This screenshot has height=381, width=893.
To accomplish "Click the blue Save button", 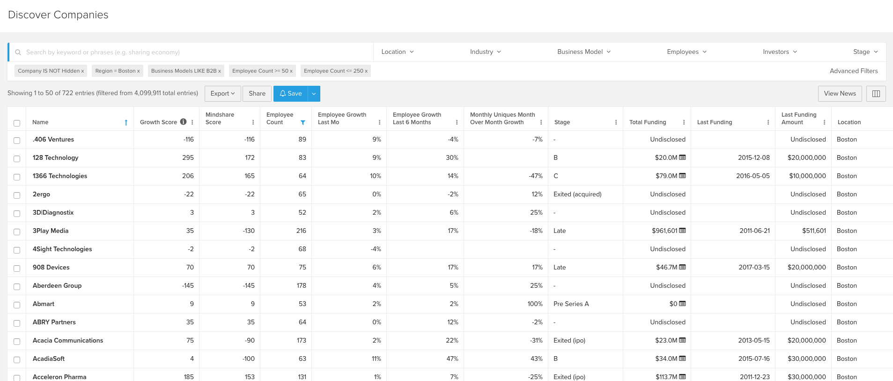I will 290,94.
